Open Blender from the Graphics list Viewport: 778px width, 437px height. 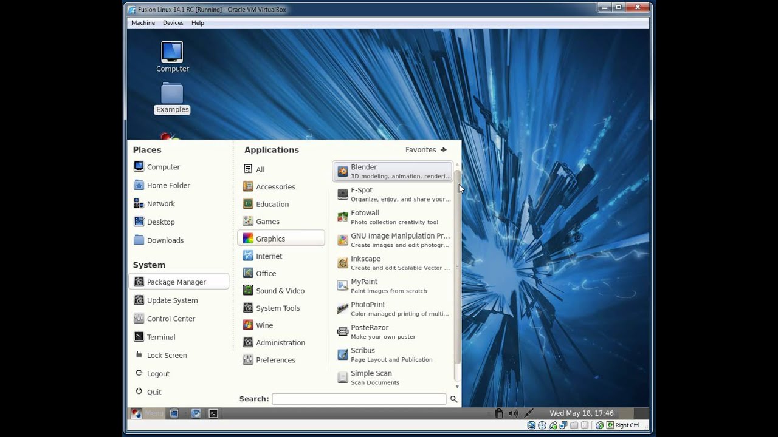[393, 171]
